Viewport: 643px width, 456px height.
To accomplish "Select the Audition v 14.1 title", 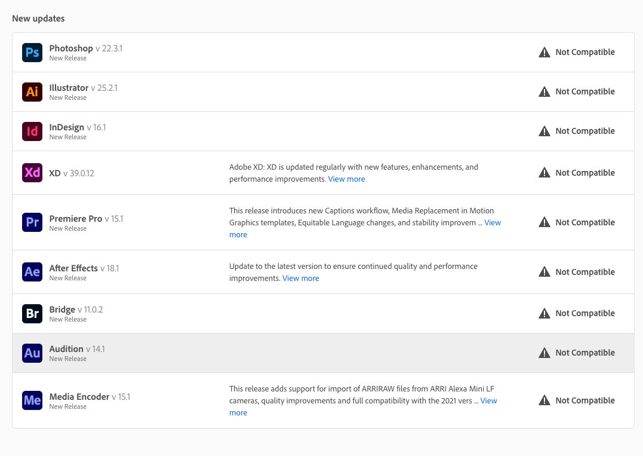I will tap(77, 349).
